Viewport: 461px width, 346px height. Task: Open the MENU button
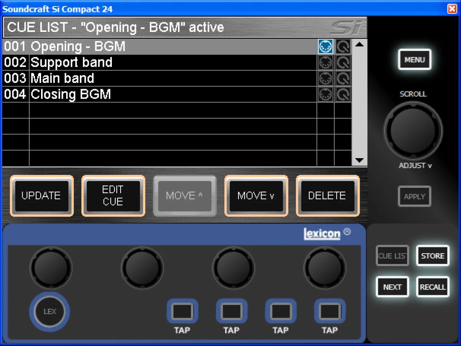(x=415, y=60)
